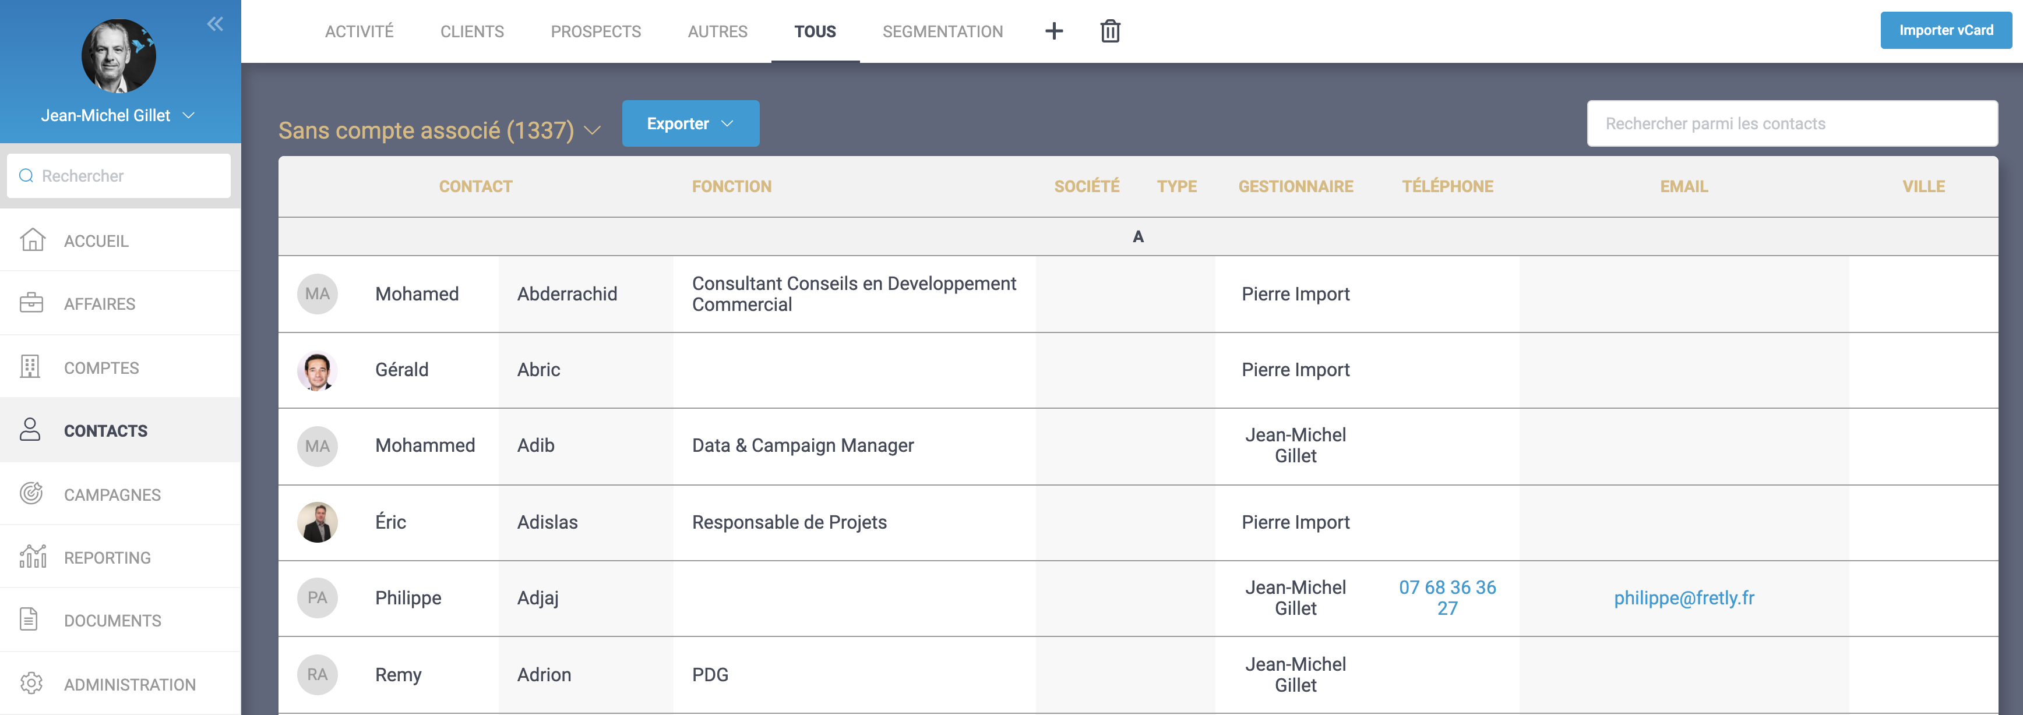
Task: Expand Jean-Michel Gillet user menu
Action: coord(188,115)
